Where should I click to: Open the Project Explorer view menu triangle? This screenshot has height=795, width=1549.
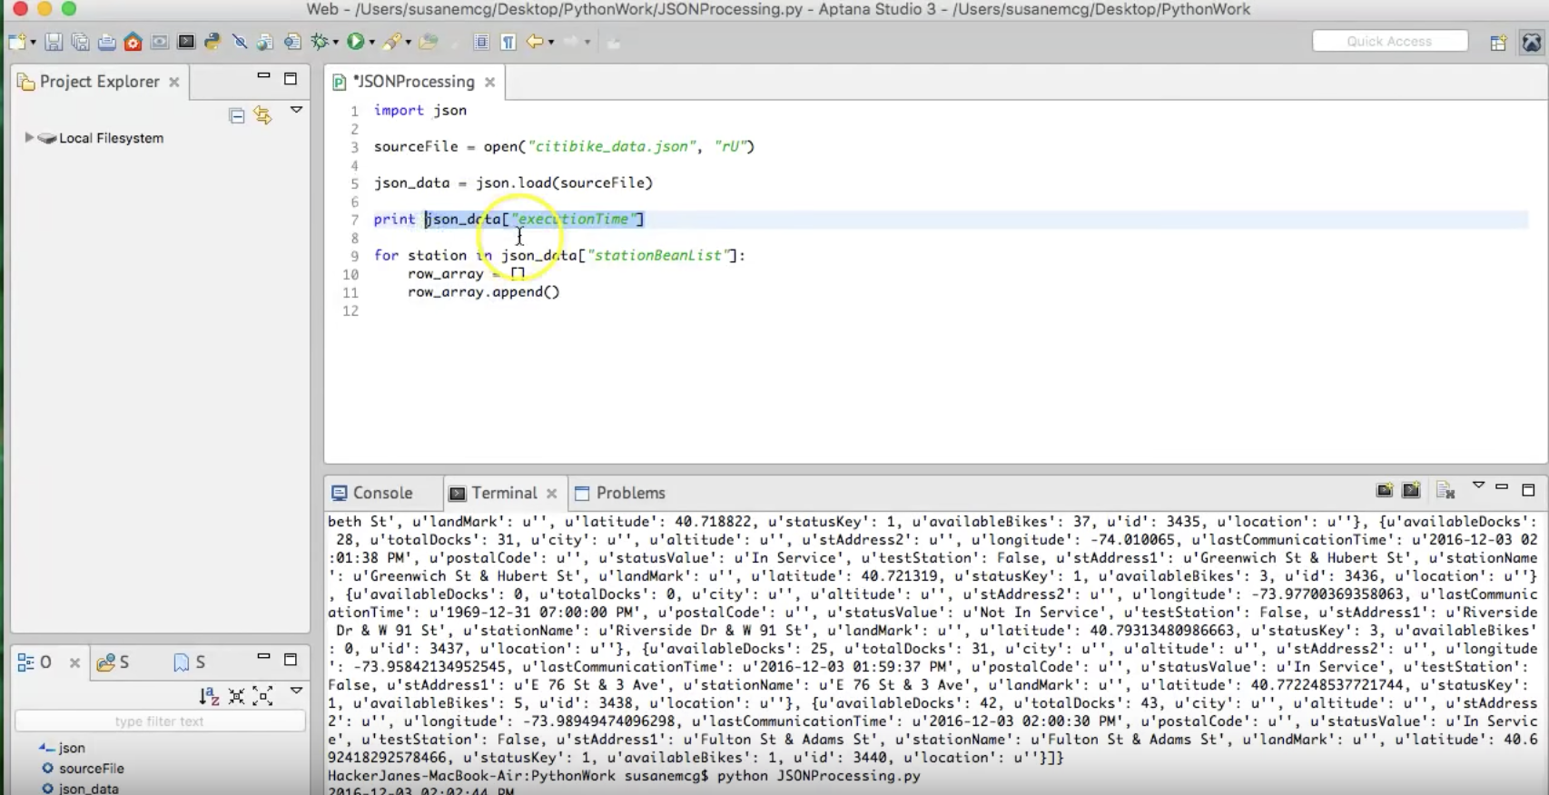click(x=296, y=110)
